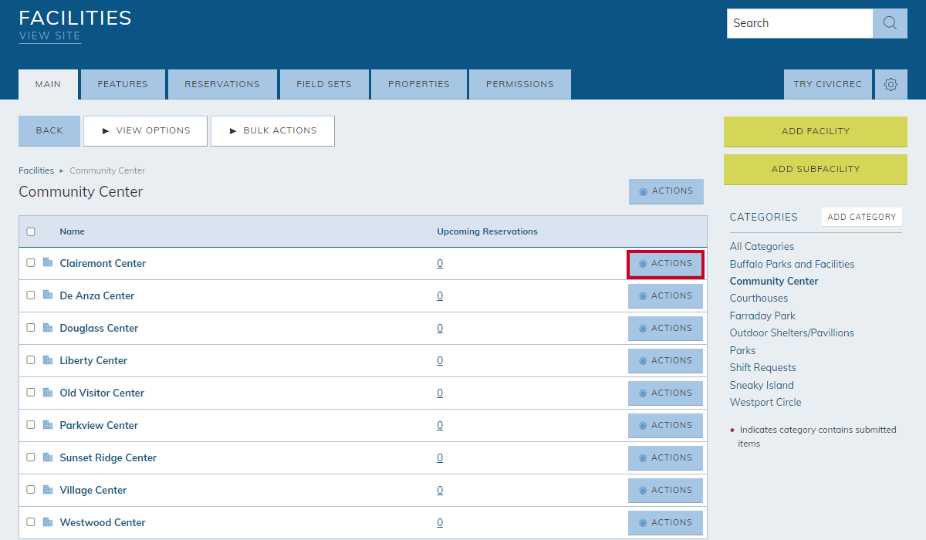Viewport: 926px width, 540px height.
Task: Expand the View Options dropdown
Action: pyautogui.click(x=145, y=131)
